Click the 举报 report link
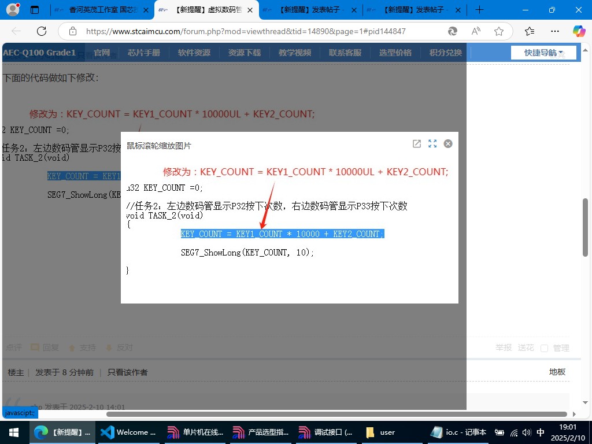This screenshot has width=592, height=444. tap(504, 348)
